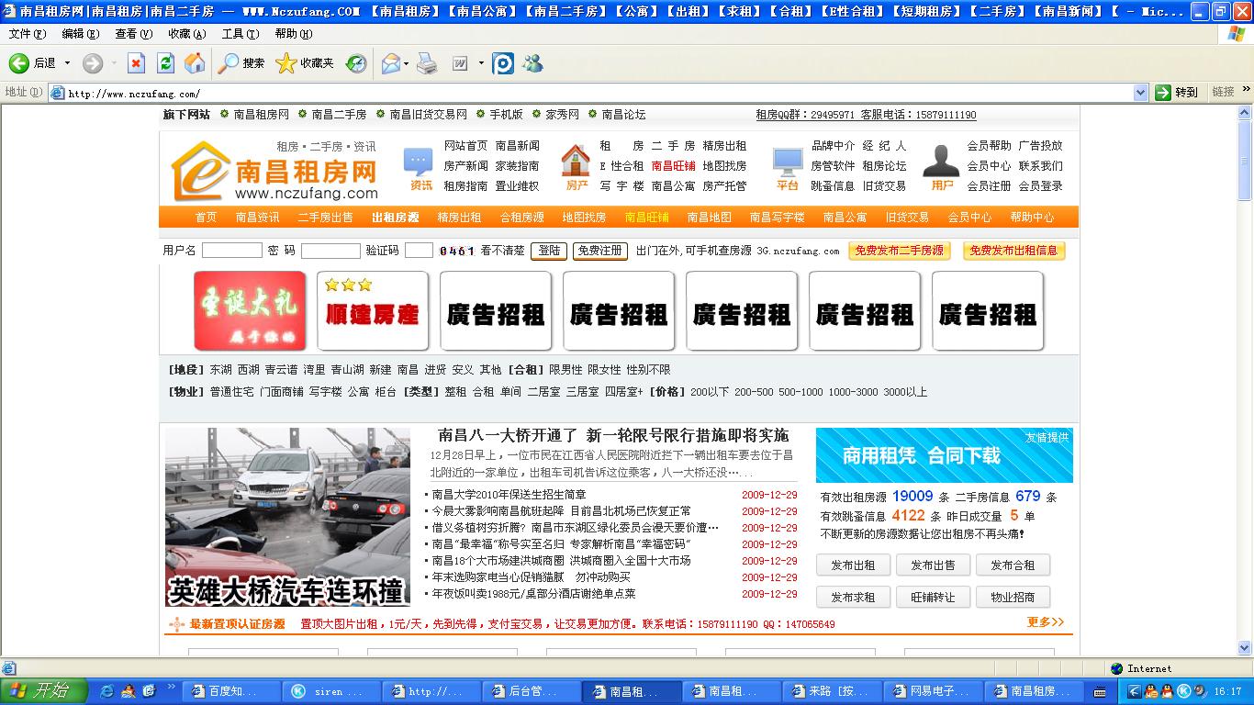Open the Mail button dropdown arrow
1254x705 pixels.
407,63
